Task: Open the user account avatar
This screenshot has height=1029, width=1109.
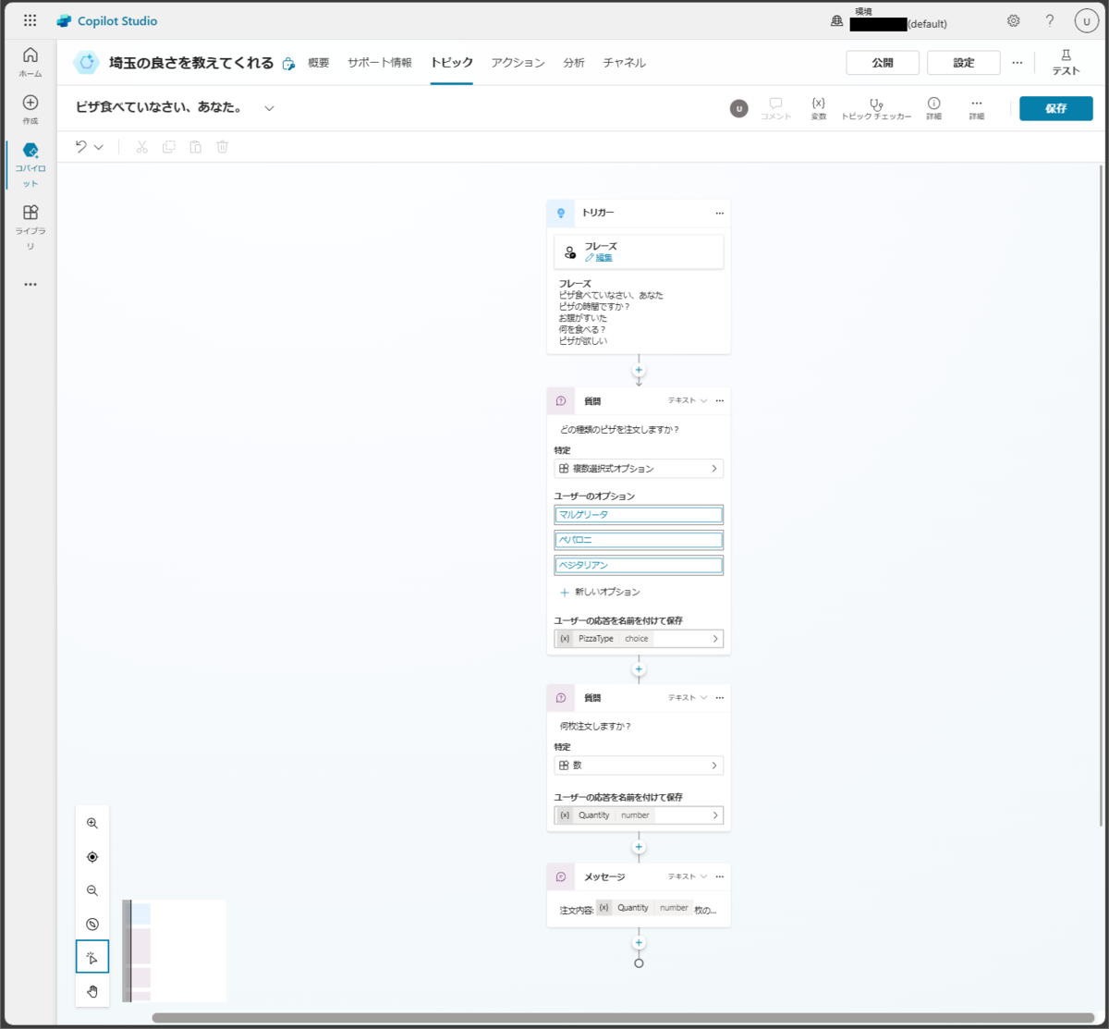Action: pyautogui.click(x=1086, y=20)
